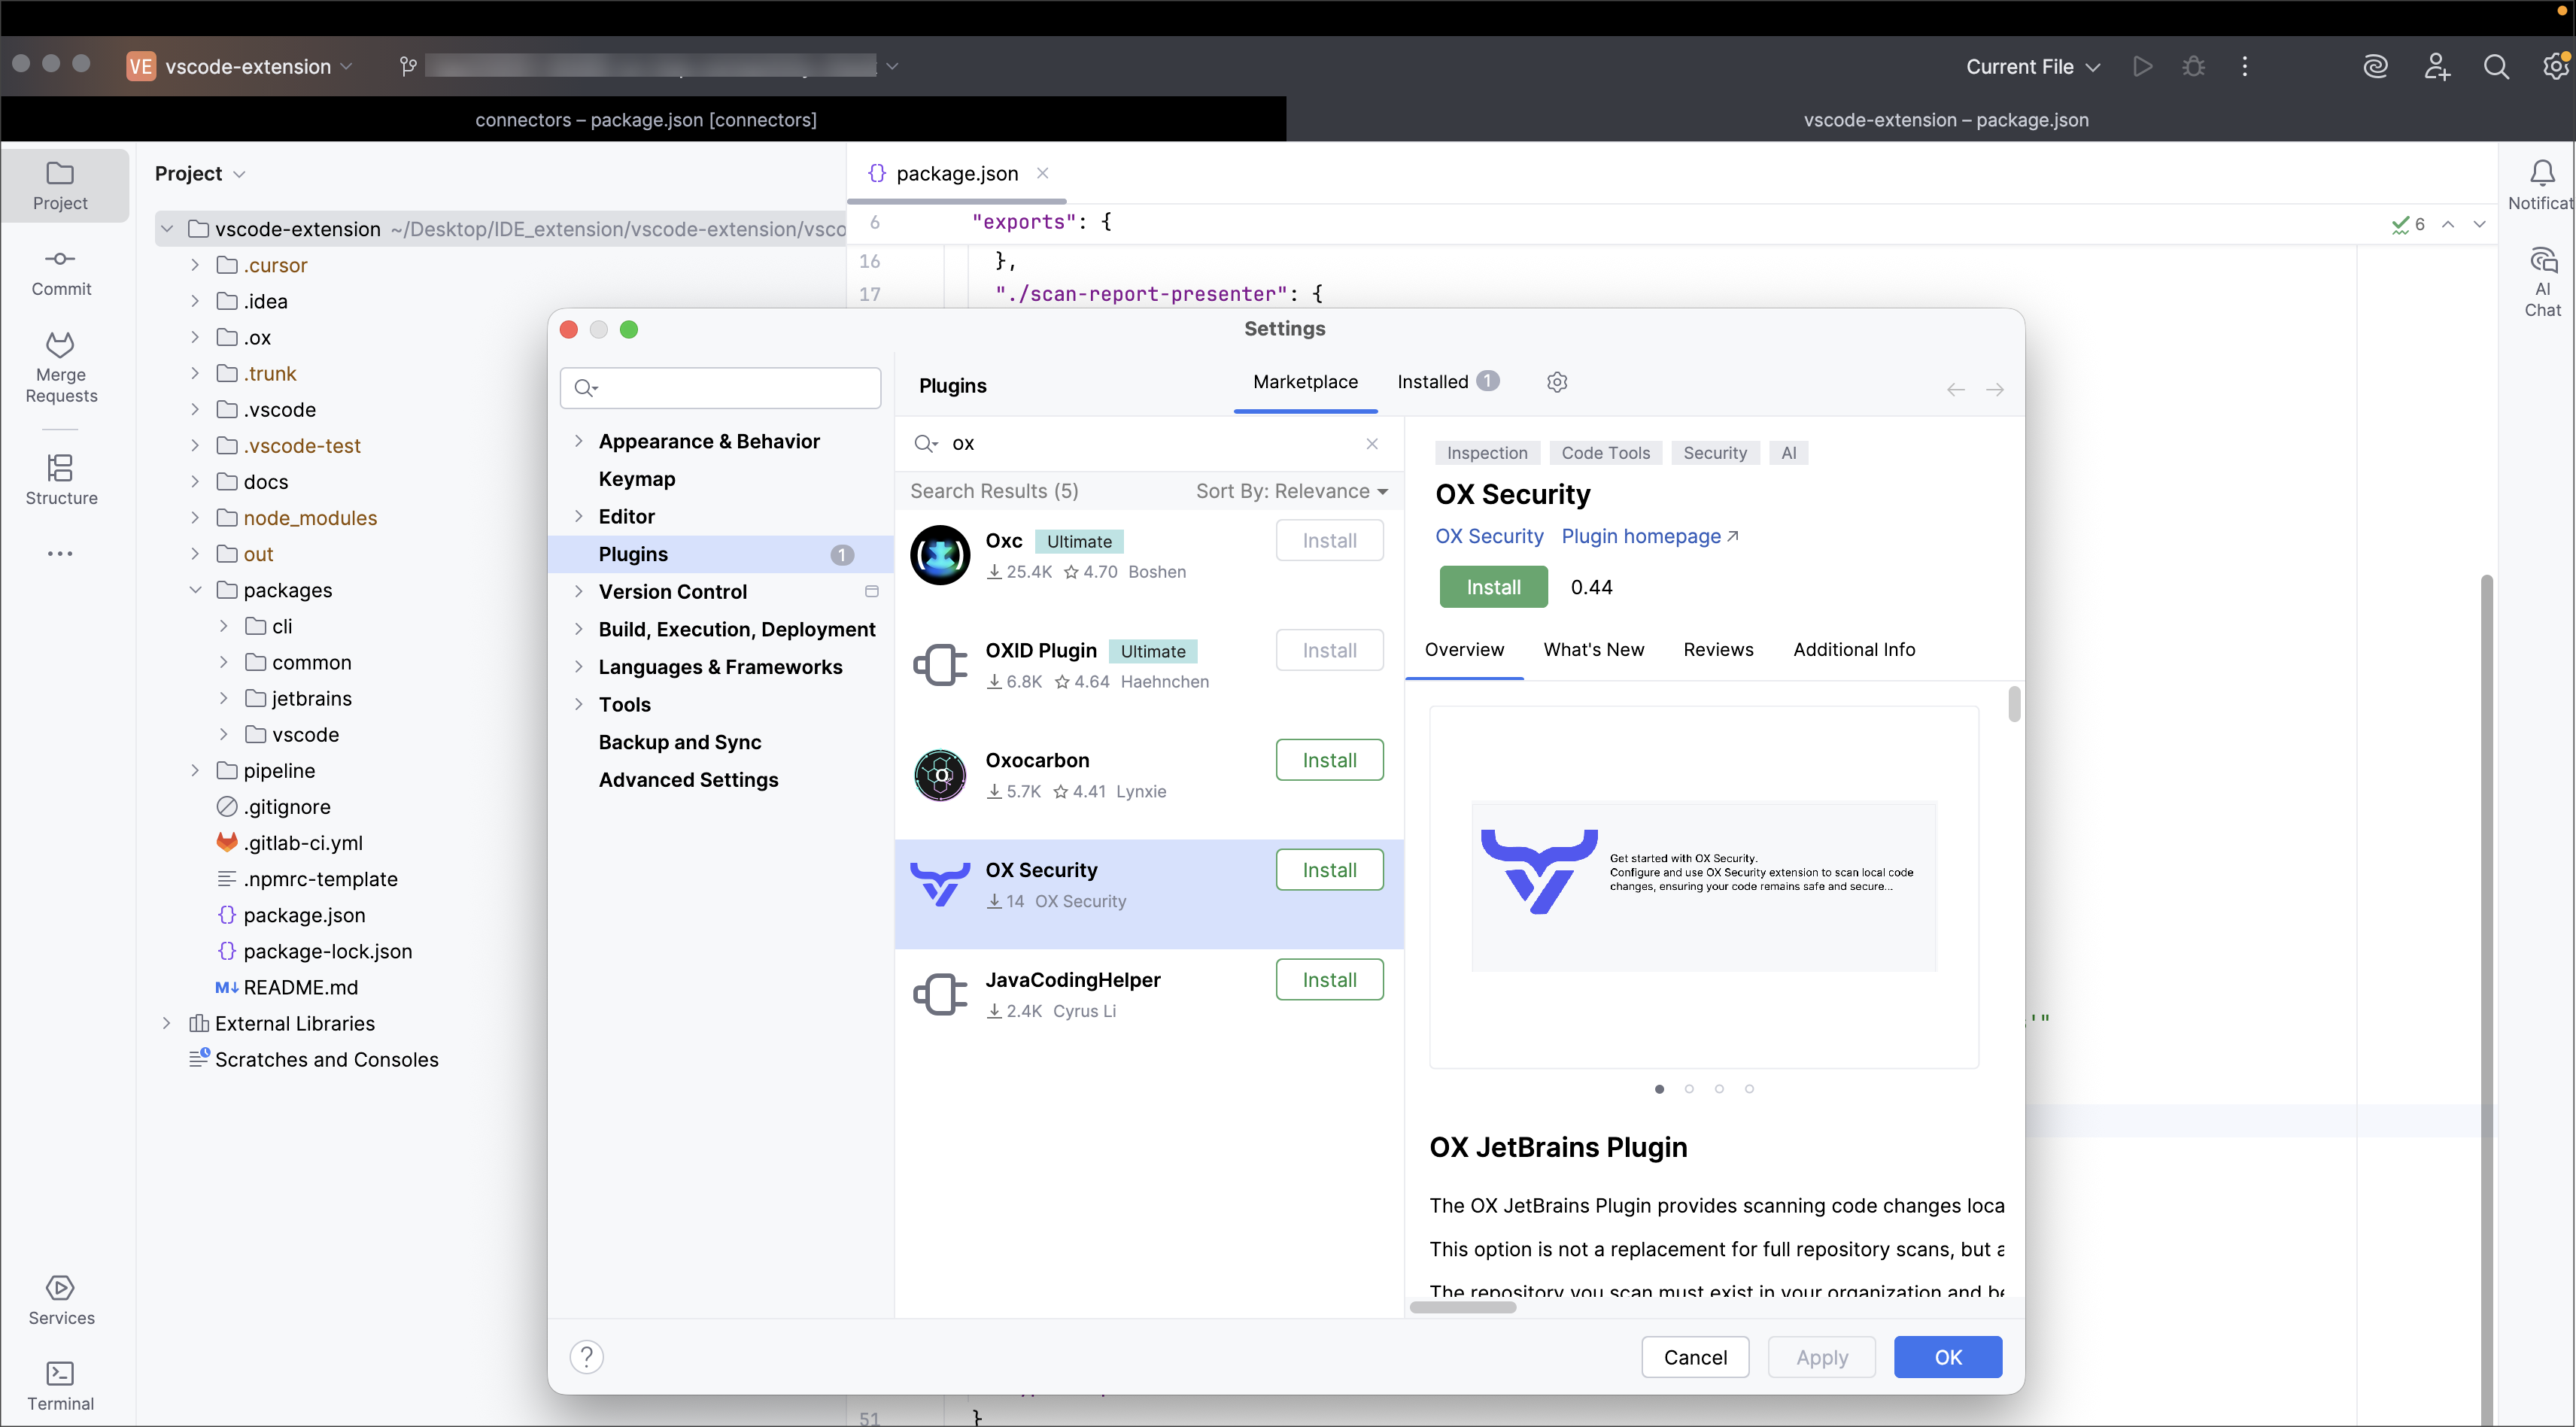
Task: Open the Terminal tool window
Action: click(x=61, y=1385)
